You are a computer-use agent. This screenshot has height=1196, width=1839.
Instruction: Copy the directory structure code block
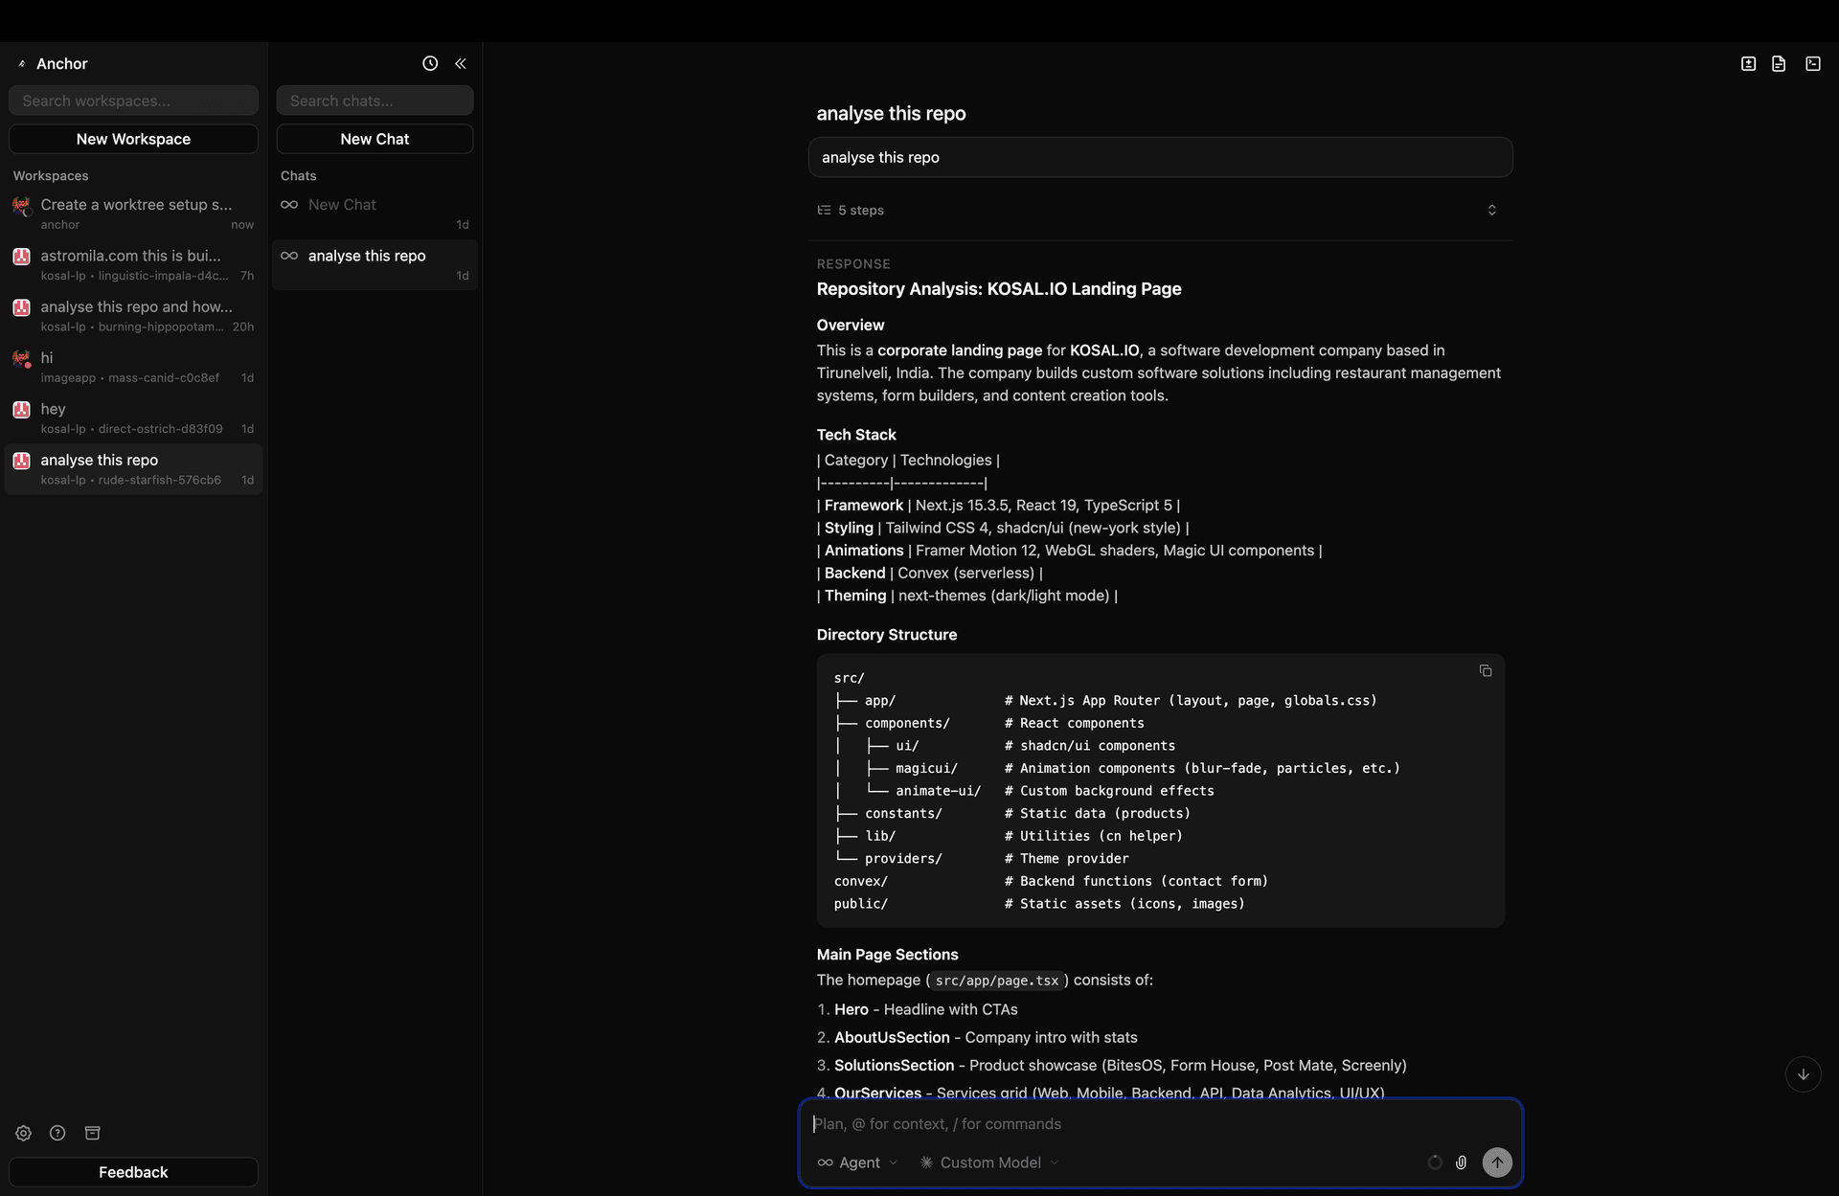1486,671
